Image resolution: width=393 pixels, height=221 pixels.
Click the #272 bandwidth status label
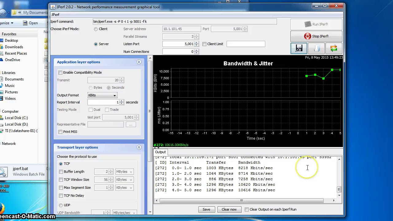(171, 145)
